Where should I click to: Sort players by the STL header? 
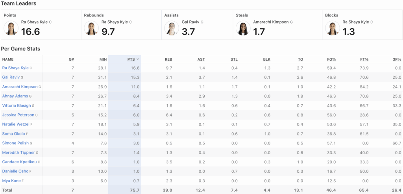click(x=234, y=59)
